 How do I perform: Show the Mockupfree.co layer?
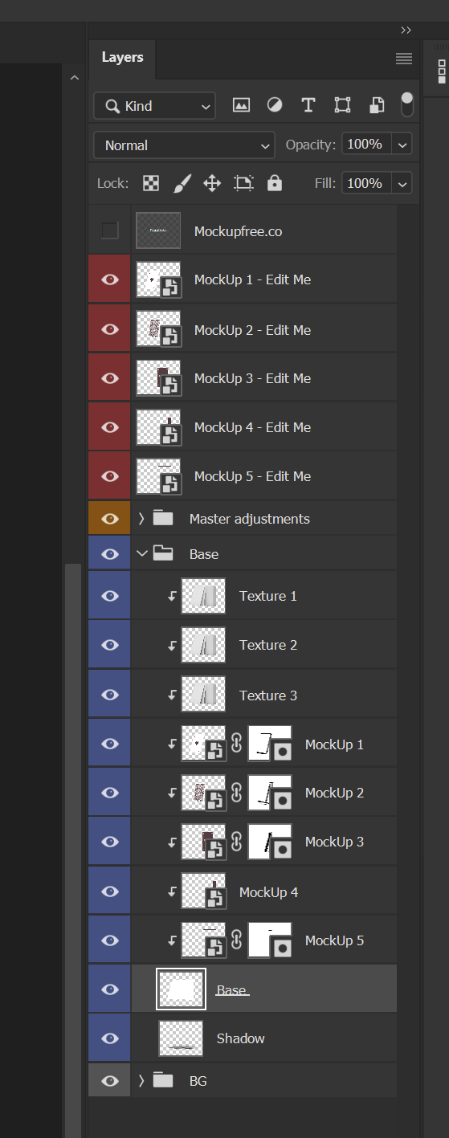(110, 230)
